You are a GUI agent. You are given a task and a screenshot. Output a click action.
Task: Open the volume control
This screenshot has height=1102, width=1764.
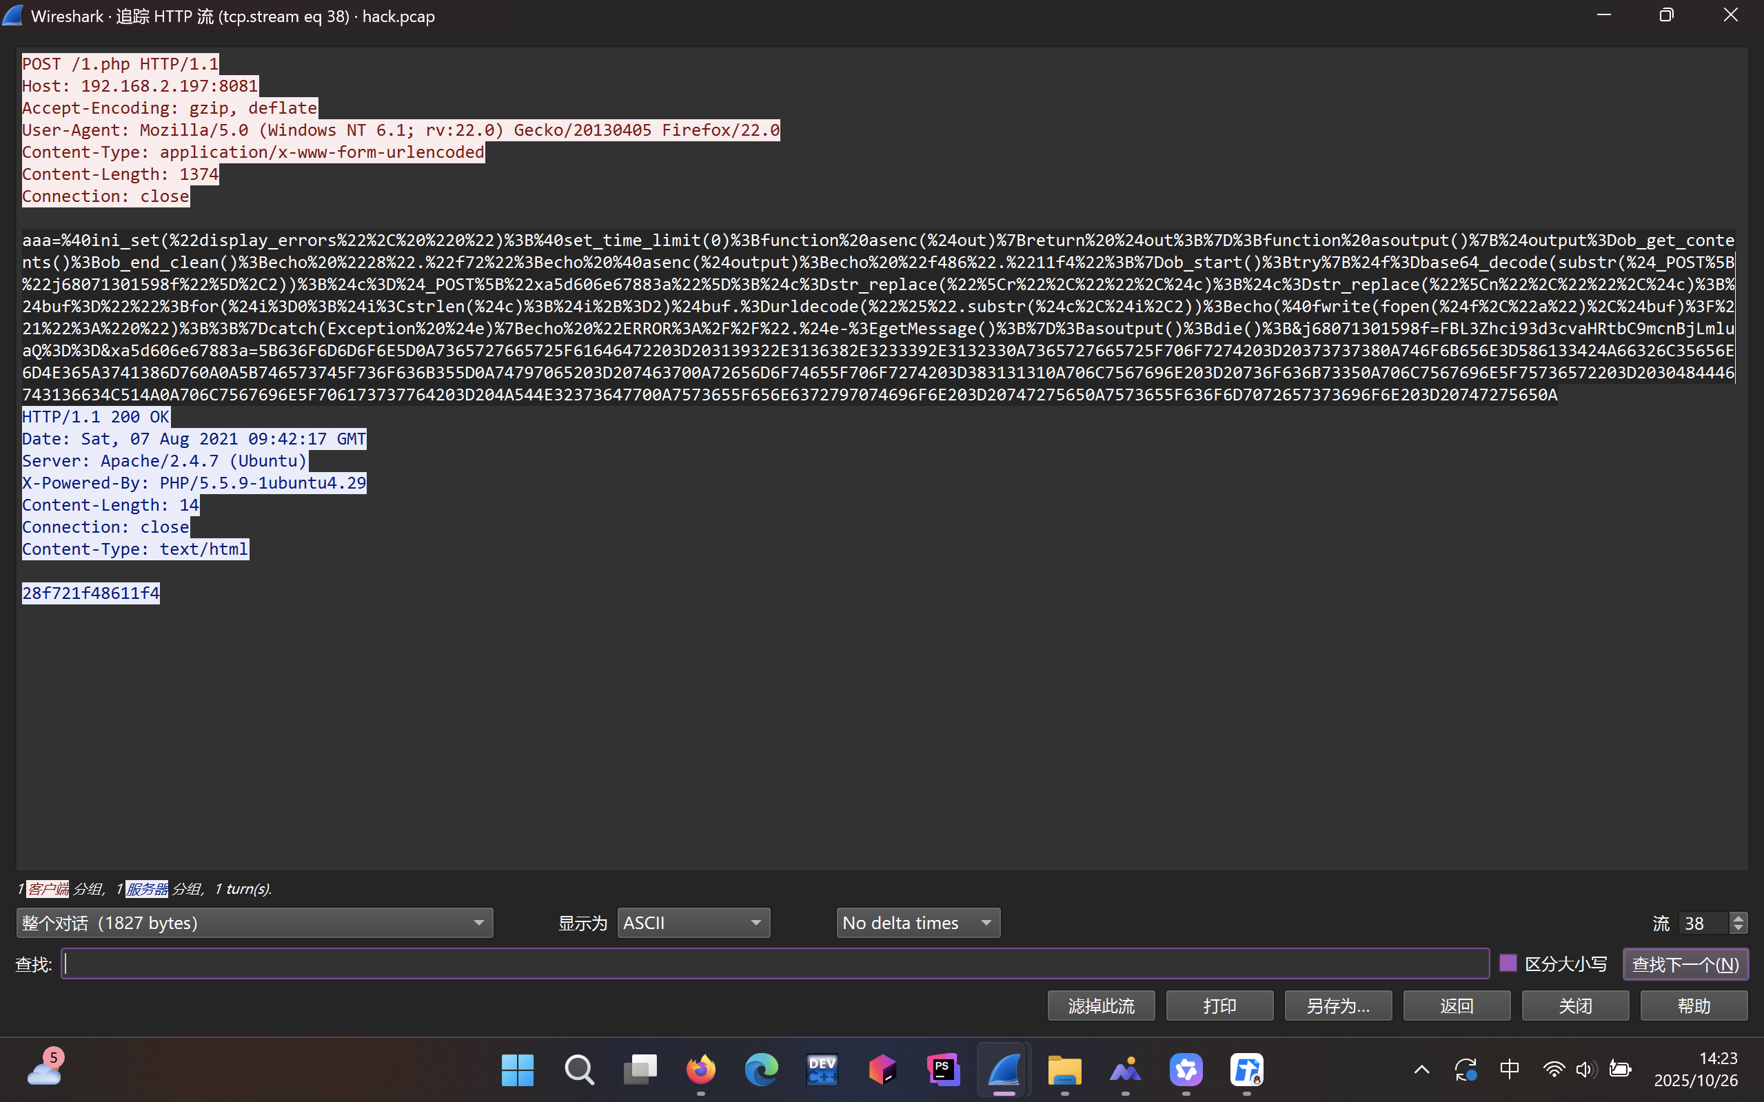point(1585,1069)
